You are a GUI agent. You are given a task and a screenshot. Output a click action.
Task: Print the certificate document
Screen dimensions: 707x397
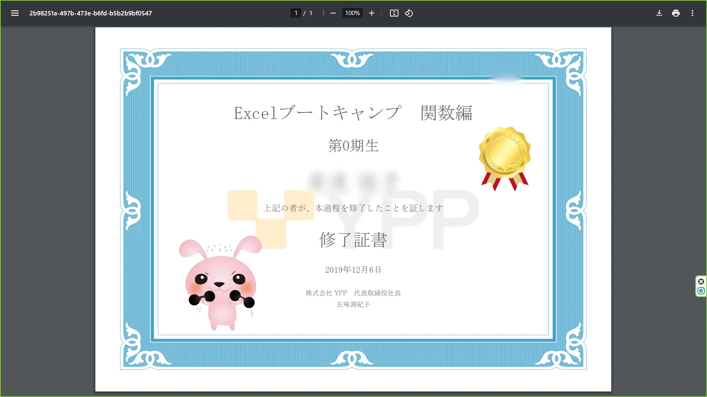[676, 13]
